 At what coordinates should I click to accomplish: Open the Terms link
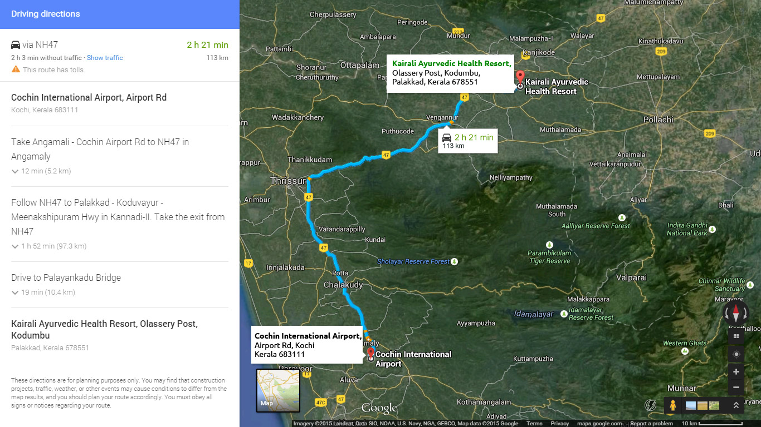[x=534, y=424]
